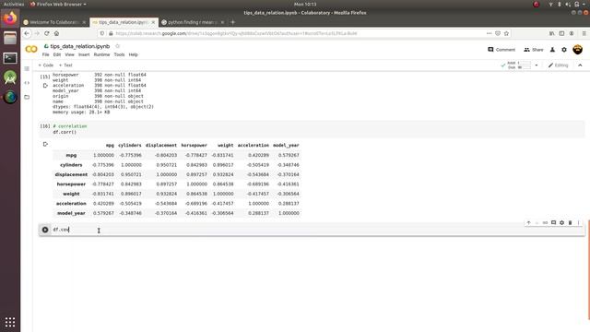Screen dimensions: 590x332
Task: Open the account avatar menu
Action: (578, 49)
